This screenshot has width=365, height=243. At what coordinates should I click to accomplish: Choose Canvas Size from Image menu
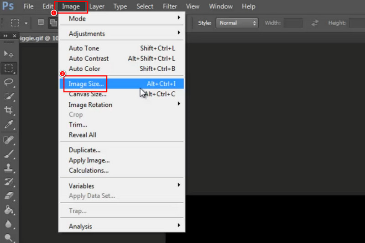click(x=88, y=94)
